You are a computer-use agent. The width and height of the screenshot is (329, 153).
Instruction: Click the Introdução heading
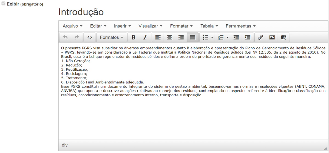[81, 12]
